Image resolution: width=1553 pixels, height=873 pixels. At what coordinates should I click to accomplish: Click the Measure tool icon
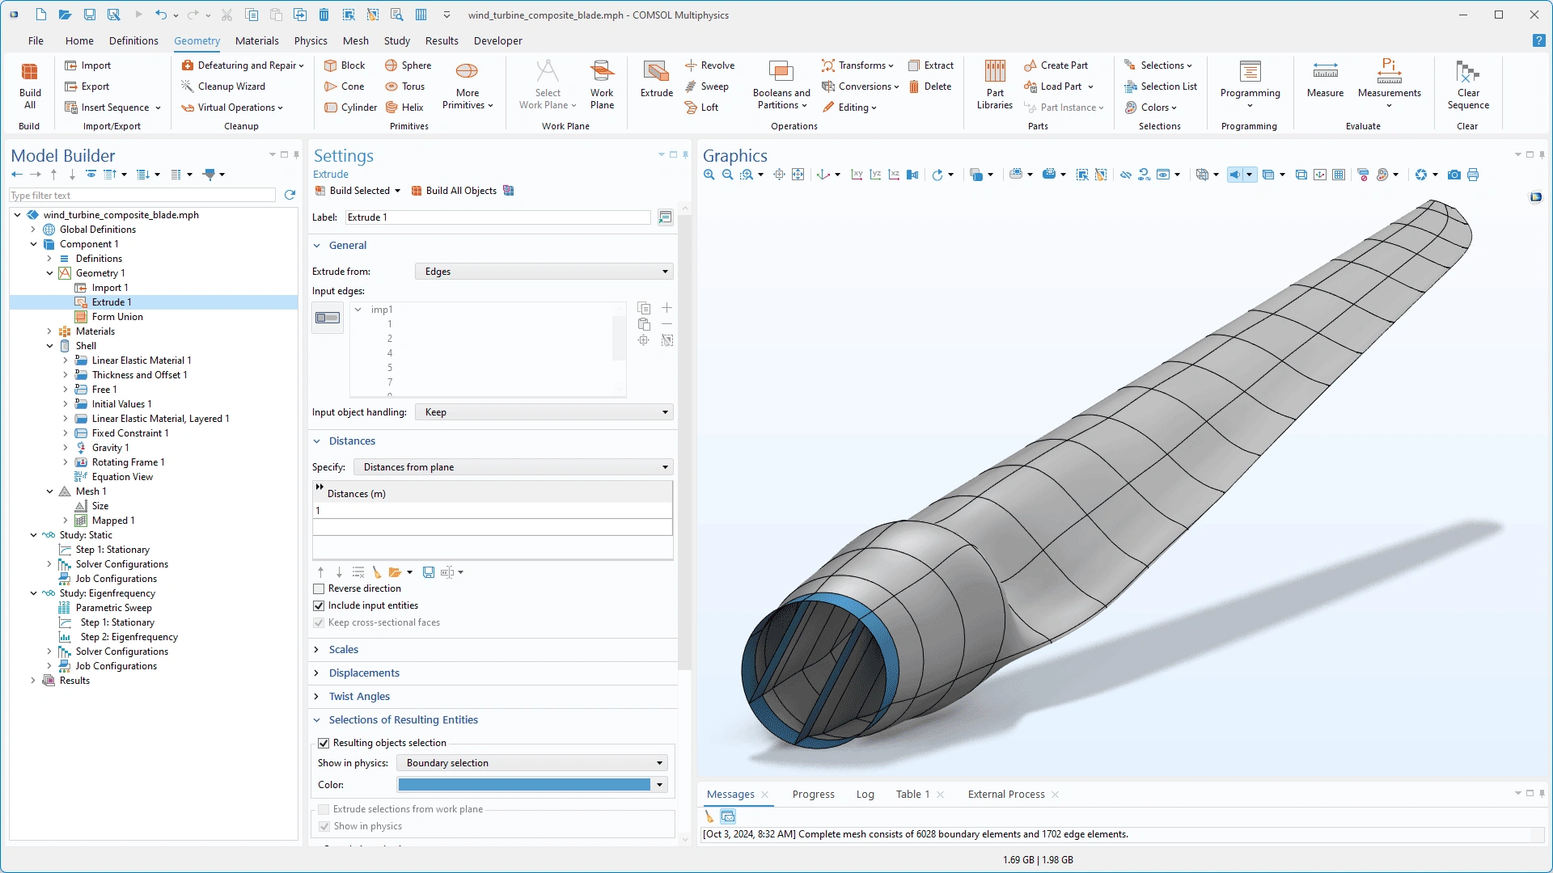(1325, 78)
